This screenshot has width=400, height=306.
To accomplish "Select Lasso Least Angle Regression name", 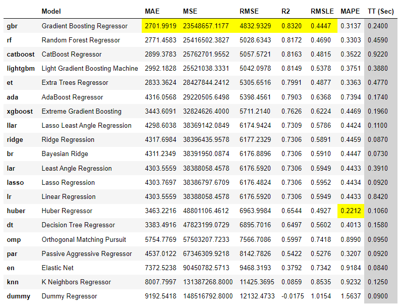I will [x=86, y=125].
